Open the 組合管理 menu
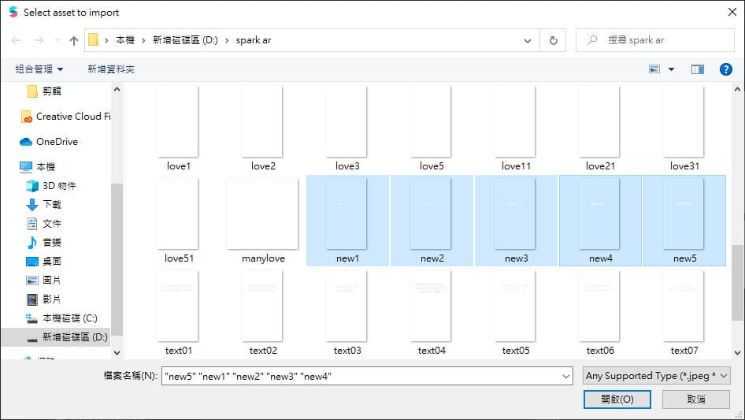 coord(39,69)
